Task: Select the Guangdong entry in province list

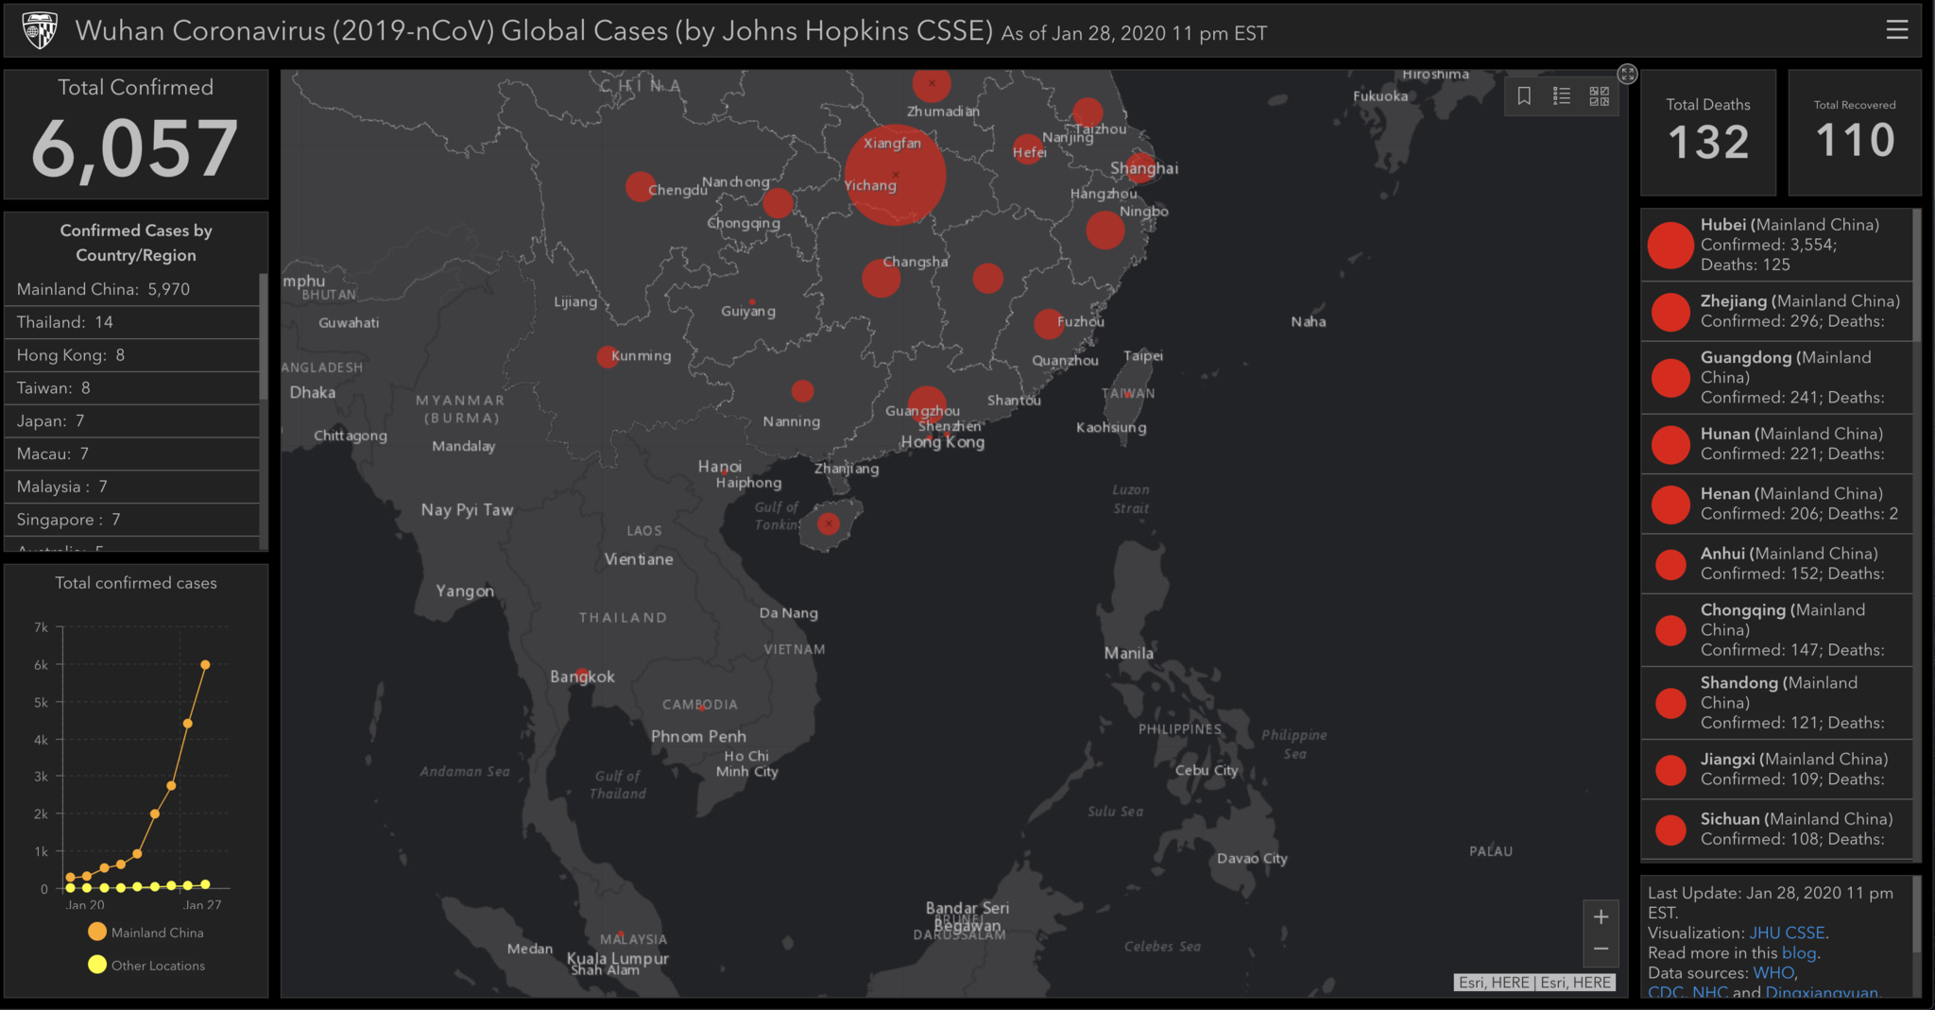Action: pyautogui.click(x=1776, y=377)
